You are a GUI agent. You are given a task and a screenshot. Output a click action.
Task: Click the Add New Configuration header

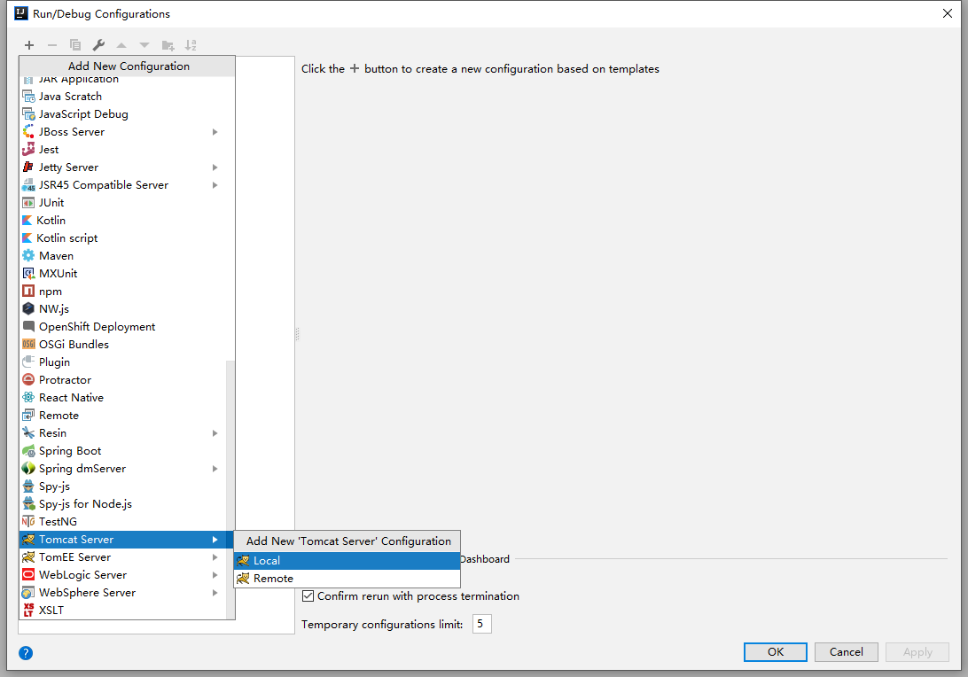pyautogui.click(x=128, y=66)
